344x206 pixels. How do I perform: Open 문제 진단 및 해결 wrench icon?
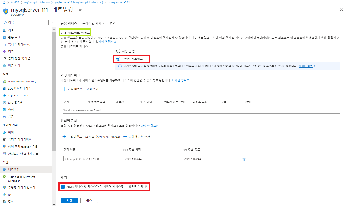click(x=4, y=58)
